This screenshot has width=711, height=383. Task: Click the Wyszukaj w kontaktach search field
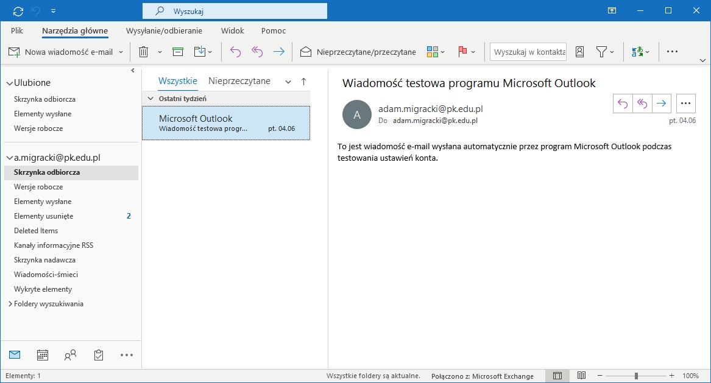pos(528,52)
